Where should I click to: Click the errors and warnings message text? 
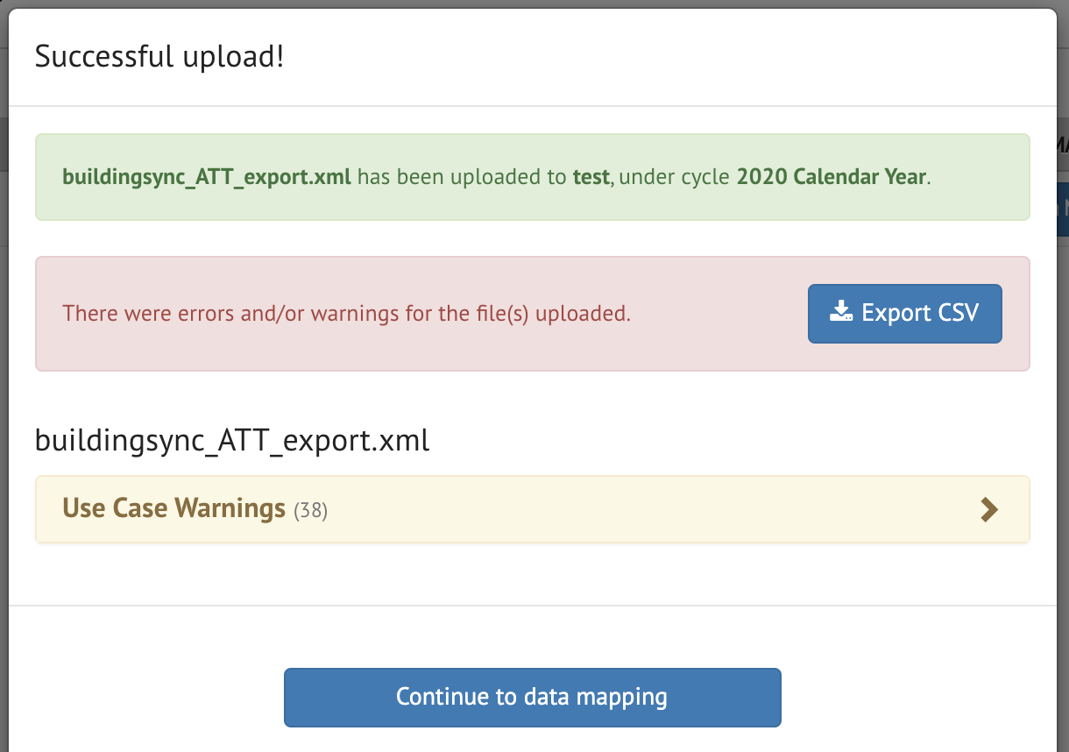tap(347, 313)
